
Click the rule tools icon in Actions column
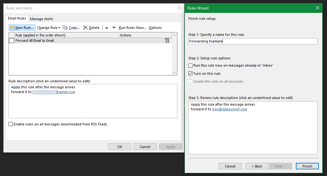pyautogui.click(x=167, y=41)
